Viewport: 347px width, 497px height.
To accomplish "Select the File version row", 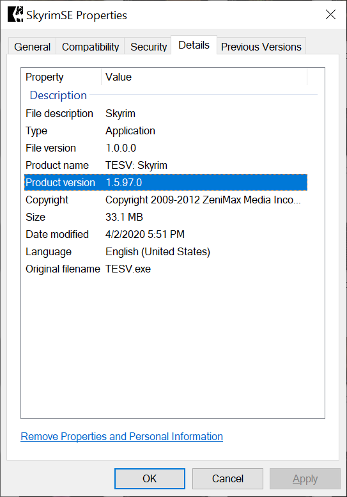I will click(x=166, y=148).
